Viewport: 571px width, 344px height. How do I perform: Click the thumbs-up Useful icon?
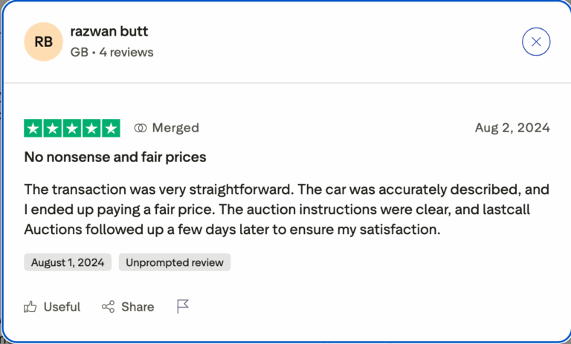30,307
